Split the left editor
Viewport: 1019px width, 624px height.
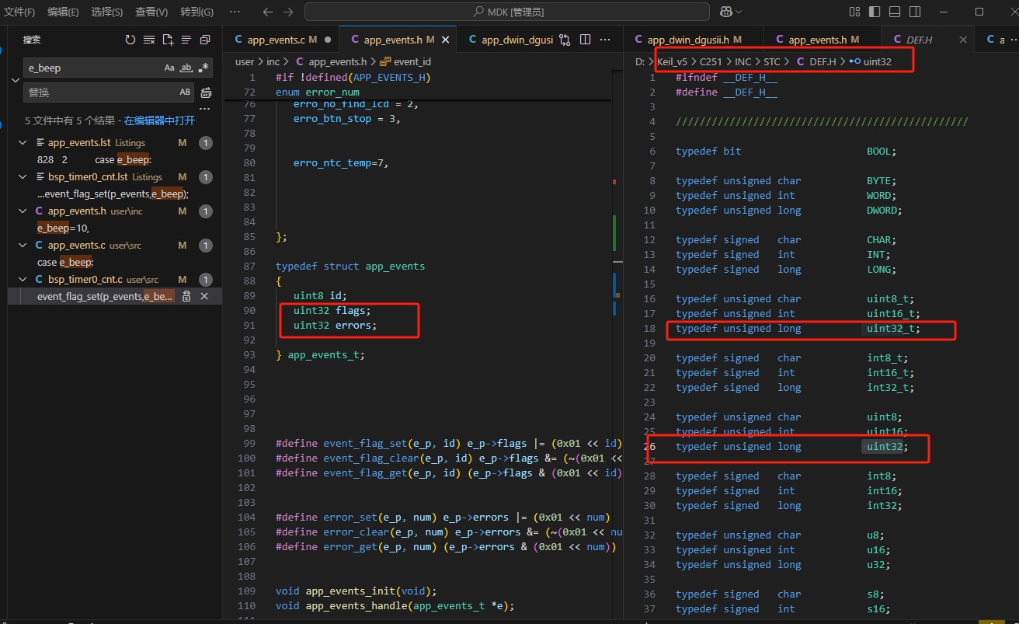coord(585,40)
